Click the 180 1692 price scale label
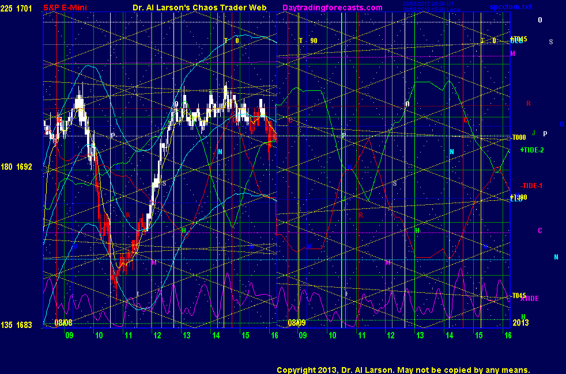The height and width of the screenshot is (374, 566). [16, 167]
